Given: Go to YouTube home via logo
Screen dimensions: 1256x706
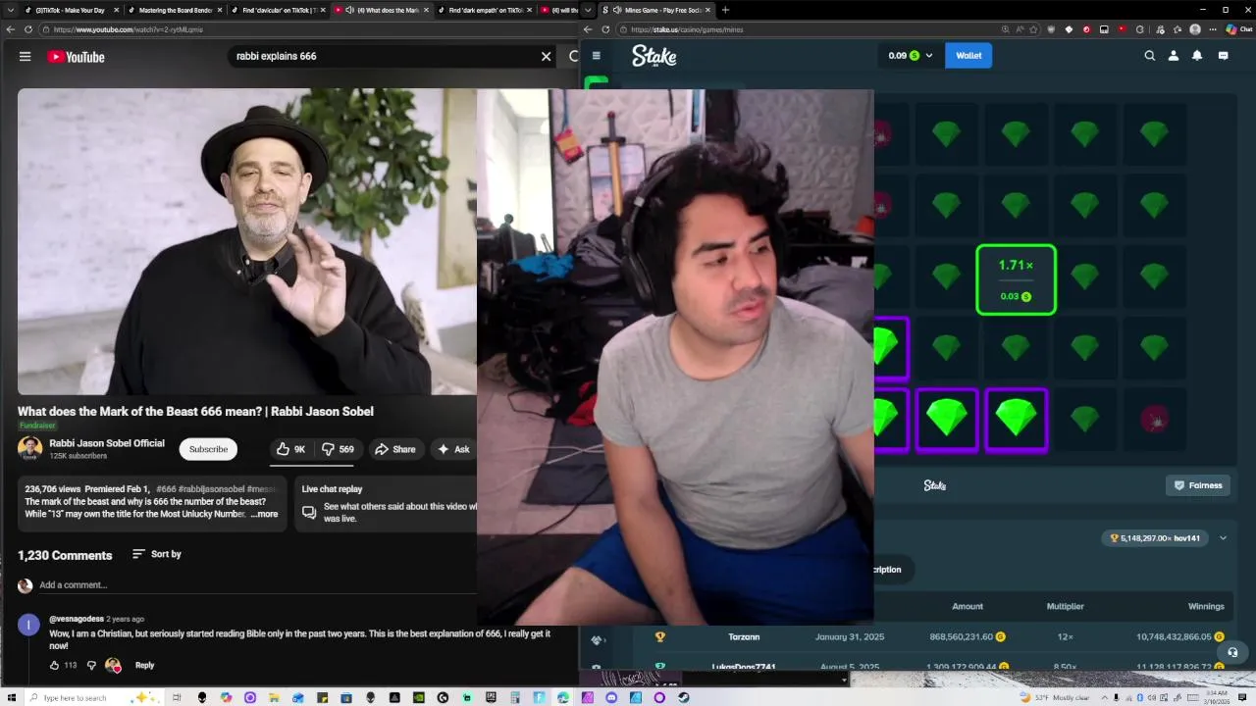Looking at the screenshot, I should 76,57.
